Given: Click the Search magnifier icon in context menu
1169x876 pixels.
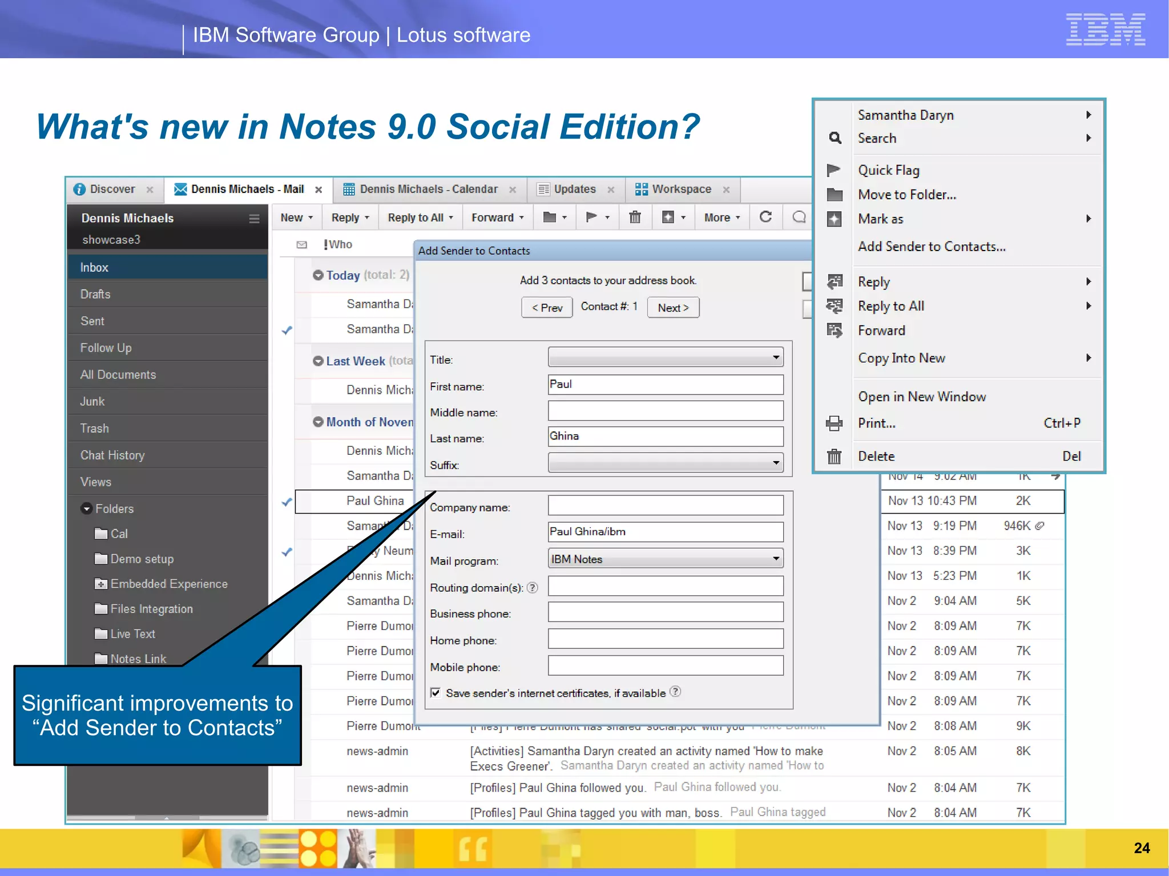Looking at the screenshot, I should pos(835,138).
